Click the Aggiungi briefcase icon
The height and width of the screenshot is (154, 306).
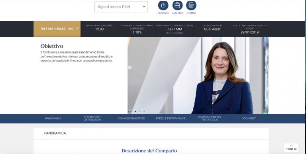[178, 5]
